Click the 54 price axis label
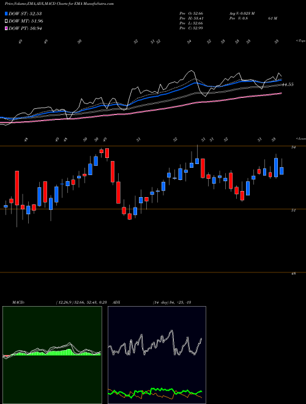The height and width of the screenshot is (404, 306). [293, 147]
